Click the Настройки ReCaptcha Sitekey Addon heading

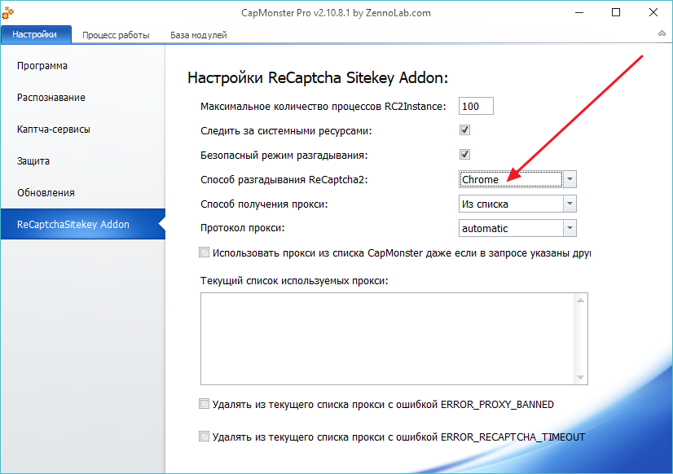coord(318,78)
